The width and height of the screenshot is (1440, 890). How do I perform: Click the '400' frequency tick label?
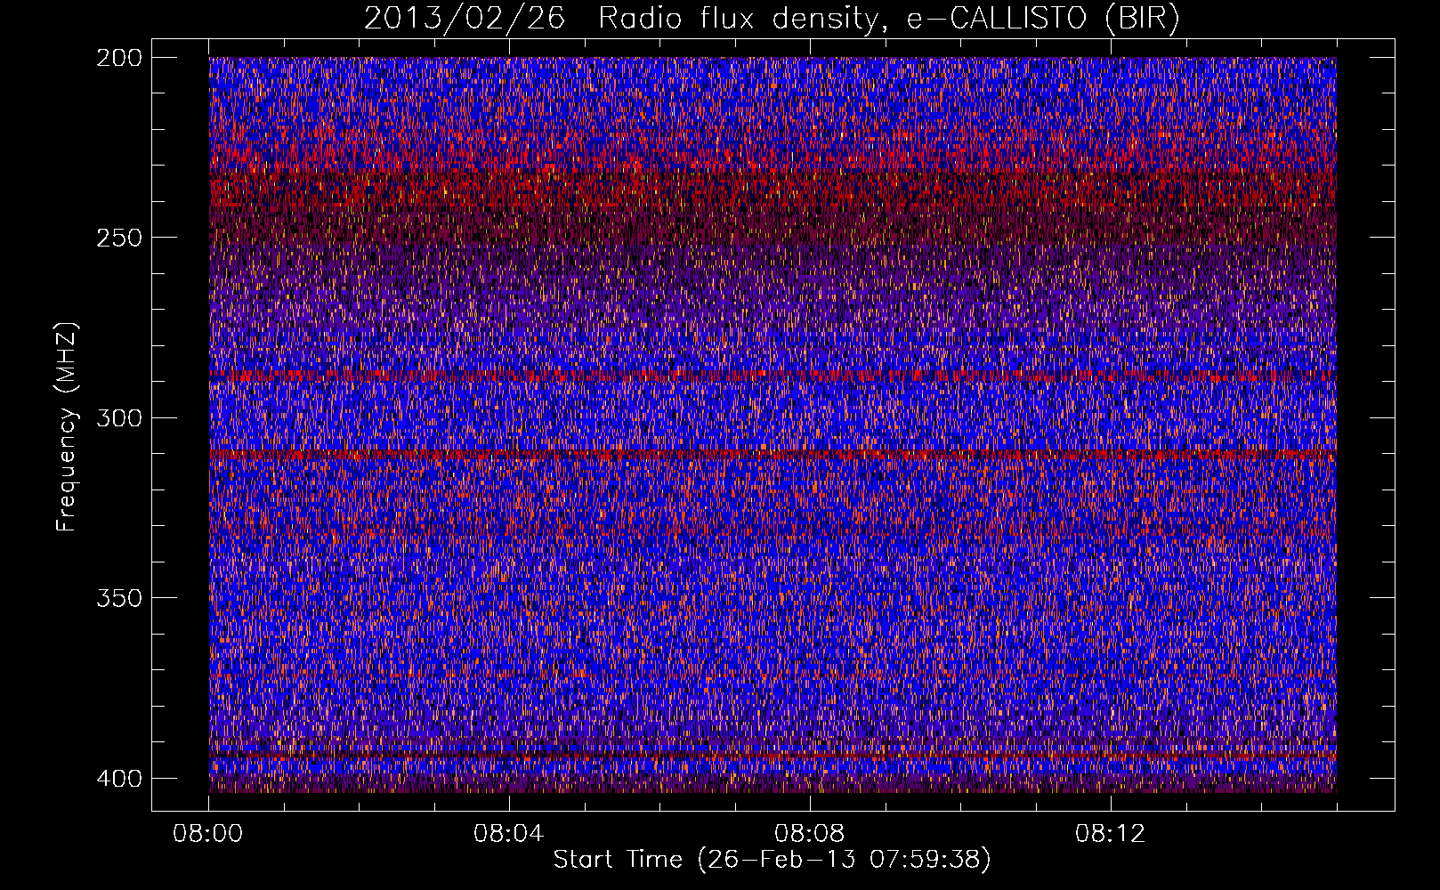point(118,778)
